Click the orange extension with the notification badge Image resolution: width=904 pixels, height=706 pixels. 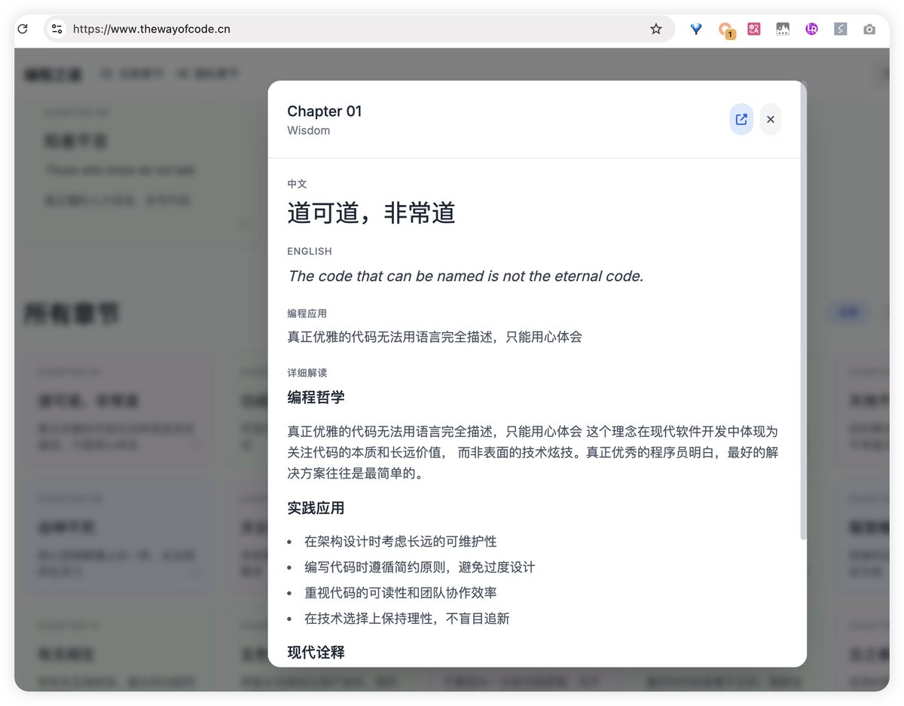coord(726,29)
